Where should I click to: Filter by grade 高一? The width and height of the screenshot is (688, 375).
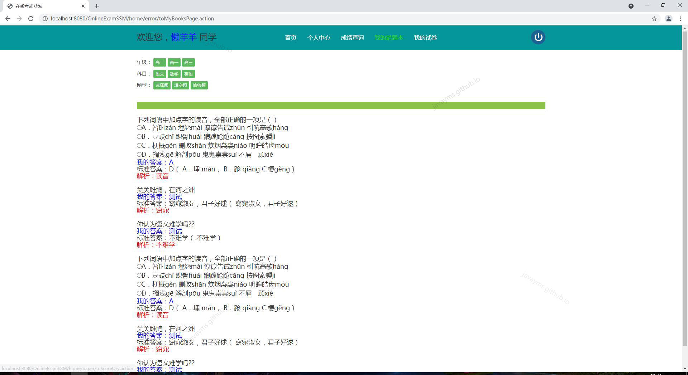click(x=174, y=63)
